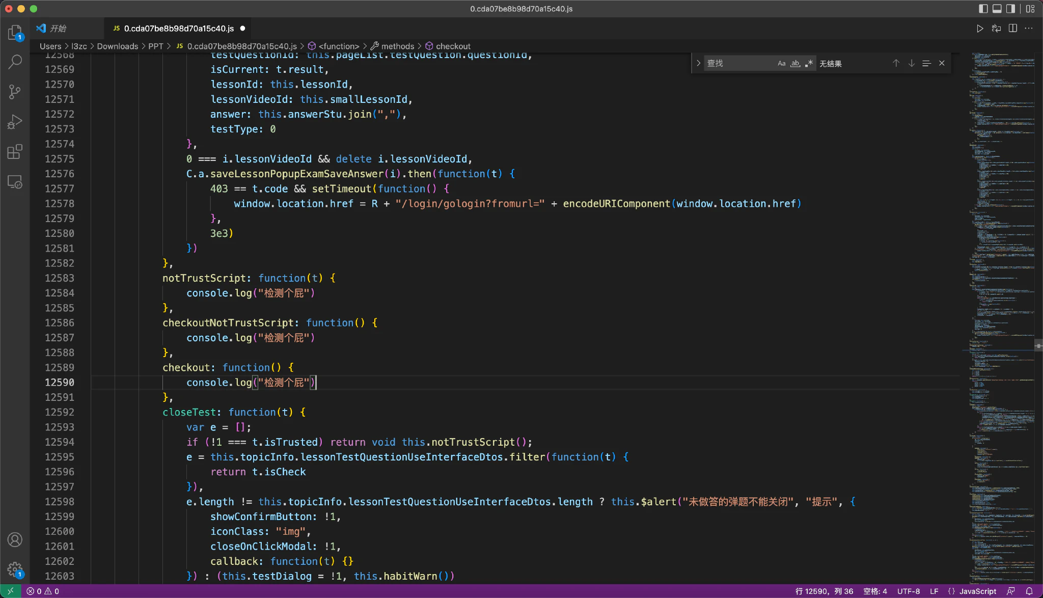Open the Extensions view
Screen dimensions: 1043x598
click(x=15, y=151)
